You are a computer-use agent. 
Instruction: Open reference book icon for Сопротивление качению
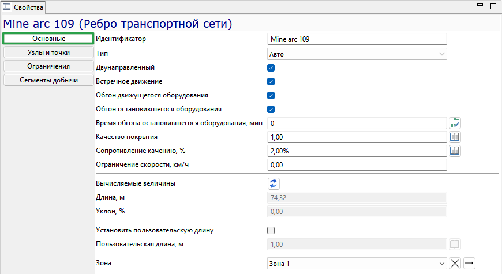coord(455,151)
